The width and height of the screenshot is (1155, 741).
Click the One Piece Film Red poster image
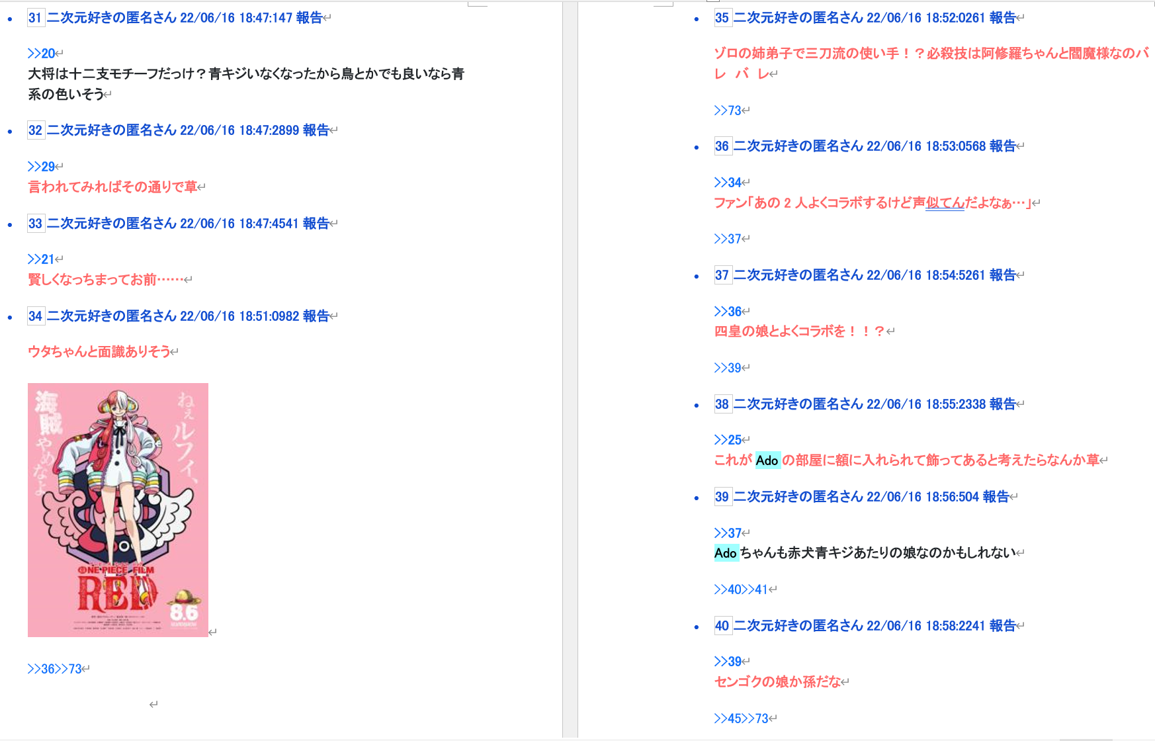click(x=118, y=510)
